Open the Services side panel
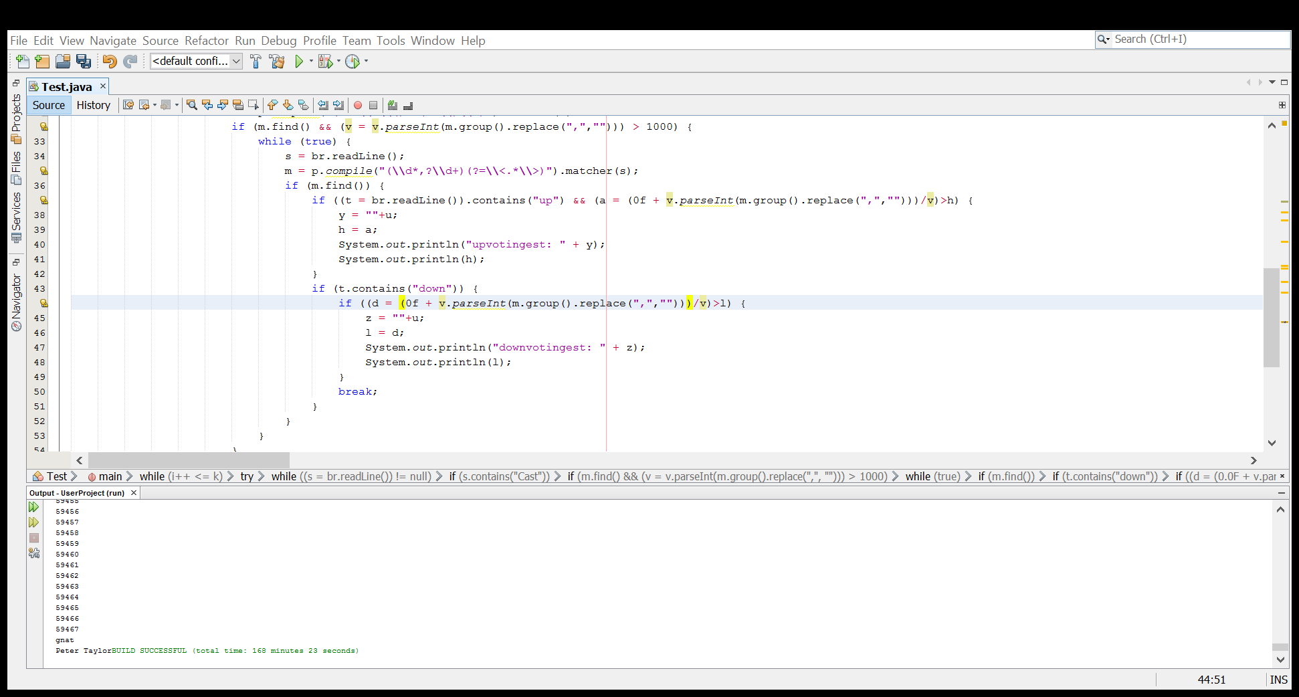The width and height of the screenshot is (1299, 697). coord(16,217)
